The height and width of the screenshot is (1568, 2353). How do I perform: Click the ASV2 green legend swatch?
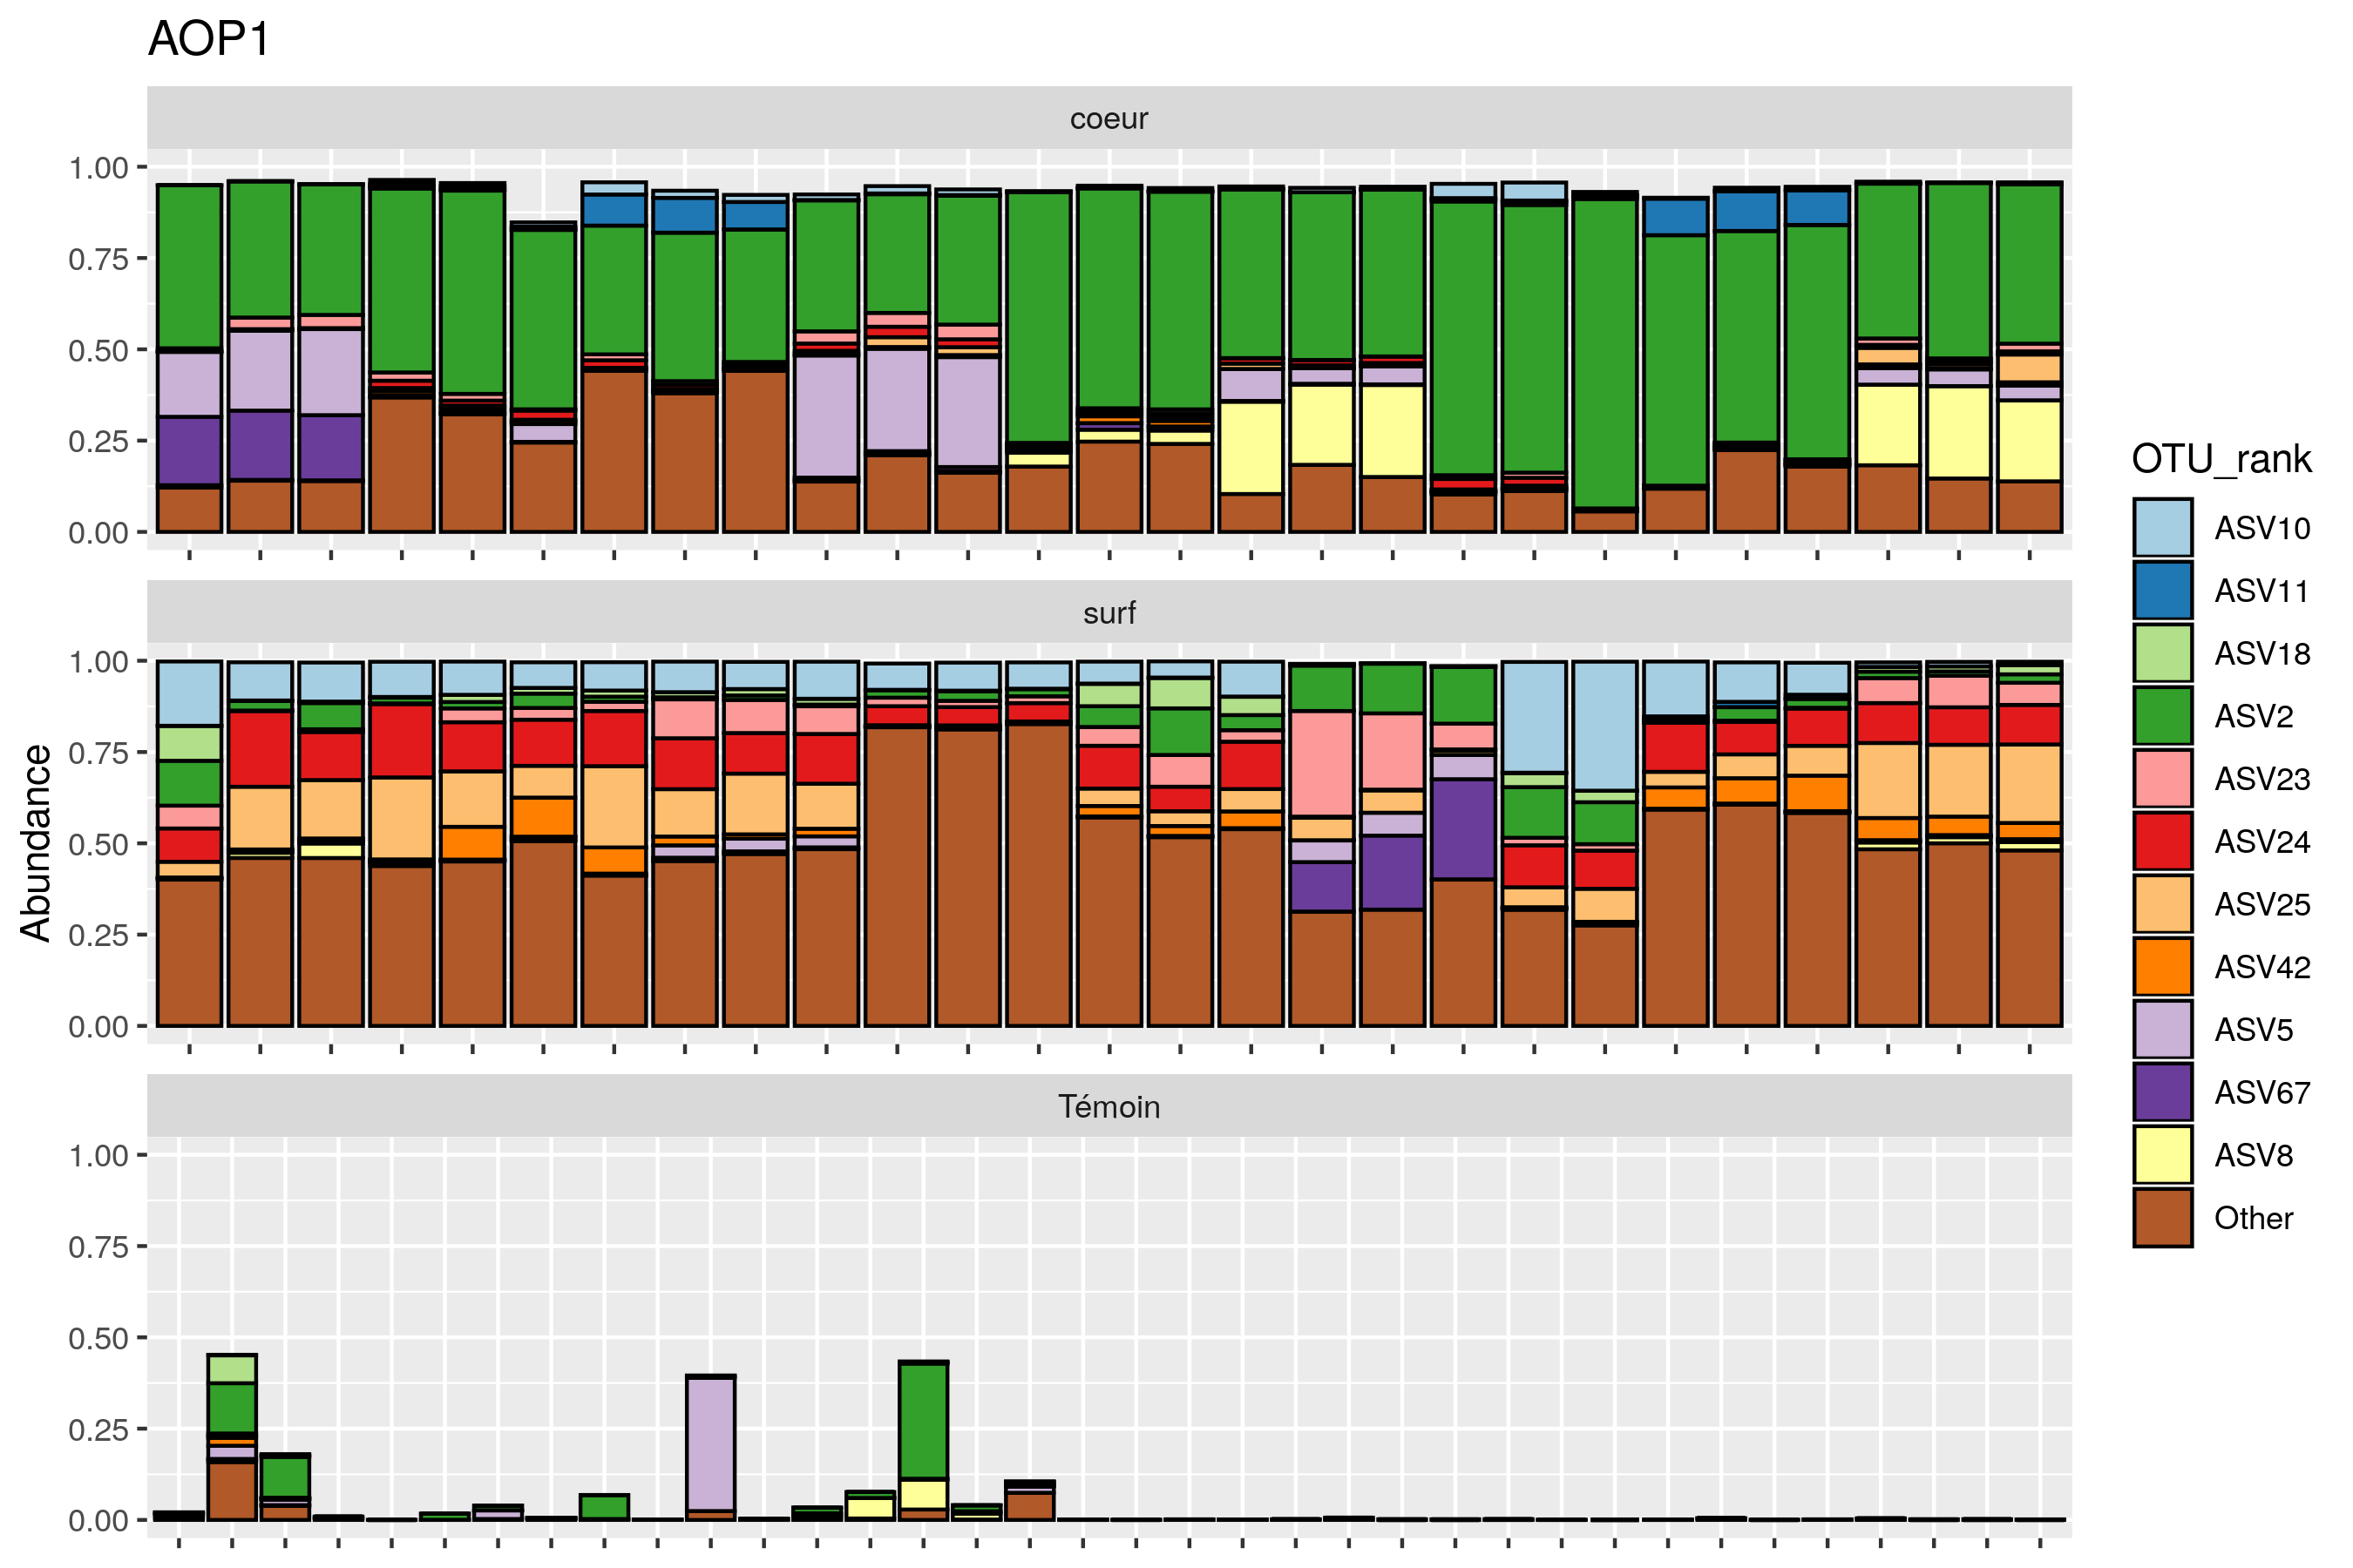click(2162, 716)
